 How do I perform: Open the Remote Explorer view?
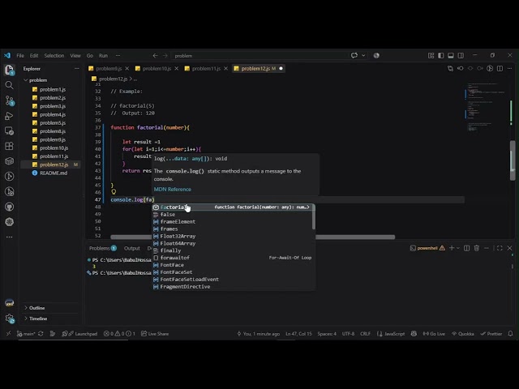[x=9, y=131]
